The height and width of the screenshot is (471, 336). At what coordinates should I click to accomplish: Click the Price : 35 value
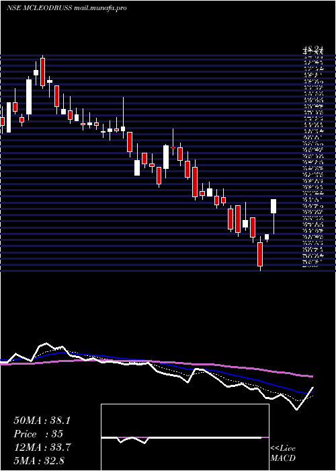(x=38, y=434)
